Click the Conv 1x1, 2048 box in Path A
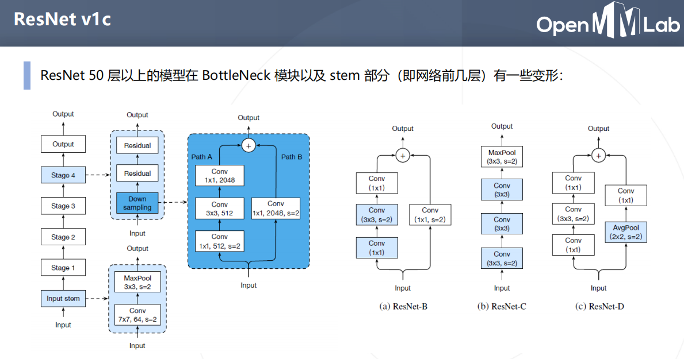The width and height of the screenshot is (684, 359). click(x=219, y=176)
